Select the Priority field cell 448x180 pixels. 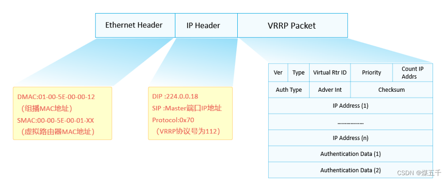(x=372, y=72)
